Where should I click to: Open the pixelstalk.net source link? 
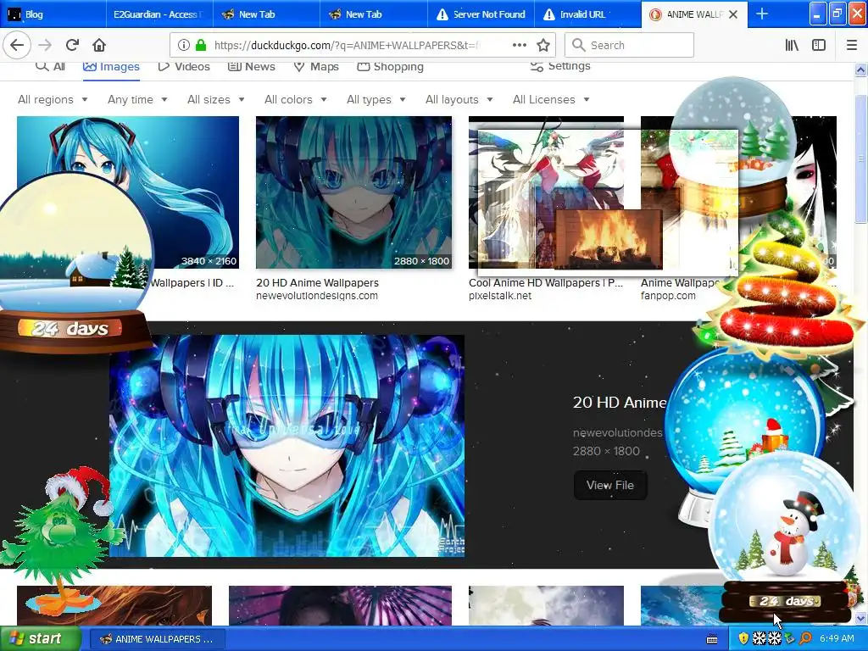click(x=500, y=296)
